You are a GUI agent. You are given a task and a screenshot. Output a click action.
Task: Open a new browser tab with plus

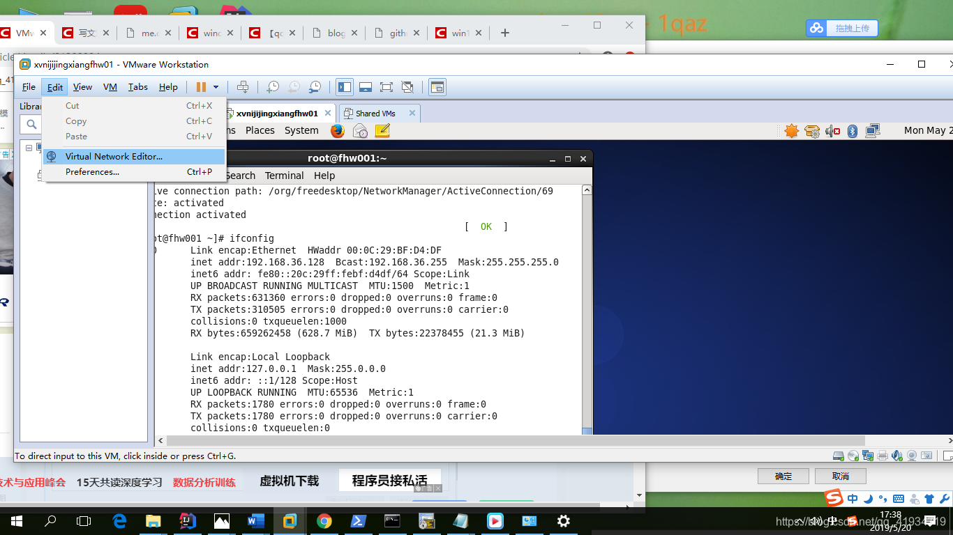coord(505,33)
